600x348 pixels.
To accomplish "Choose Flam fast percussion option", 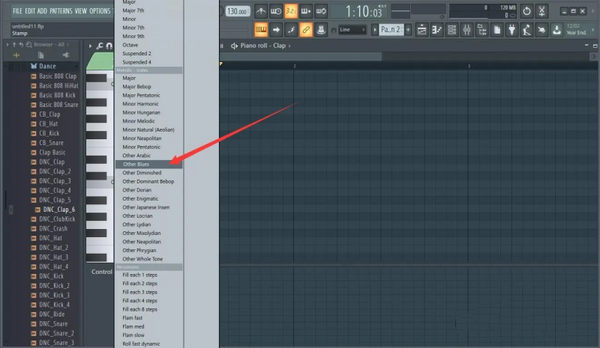I will (148, 318).
